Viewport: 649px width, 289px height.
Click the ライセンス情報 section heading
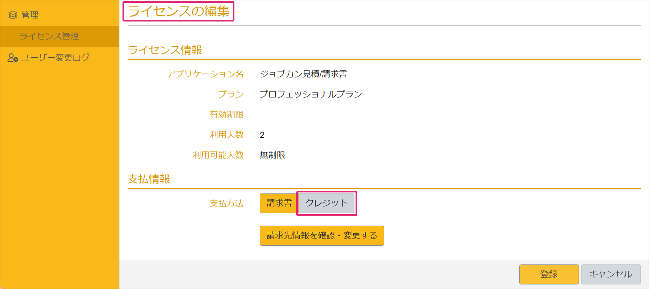coord(165,50)
